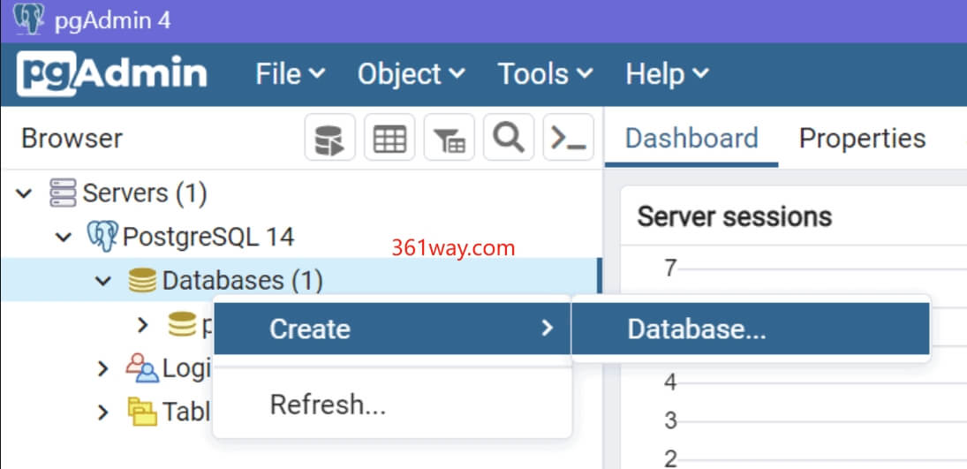This screenshot has width=967, height=469.
Task: Click the pgAdmin logo
Action: click(x=112, y=74)
